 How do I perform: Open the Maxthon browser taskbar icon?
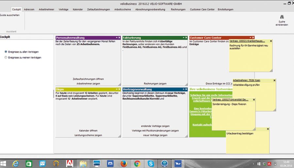tap(110, 164)
